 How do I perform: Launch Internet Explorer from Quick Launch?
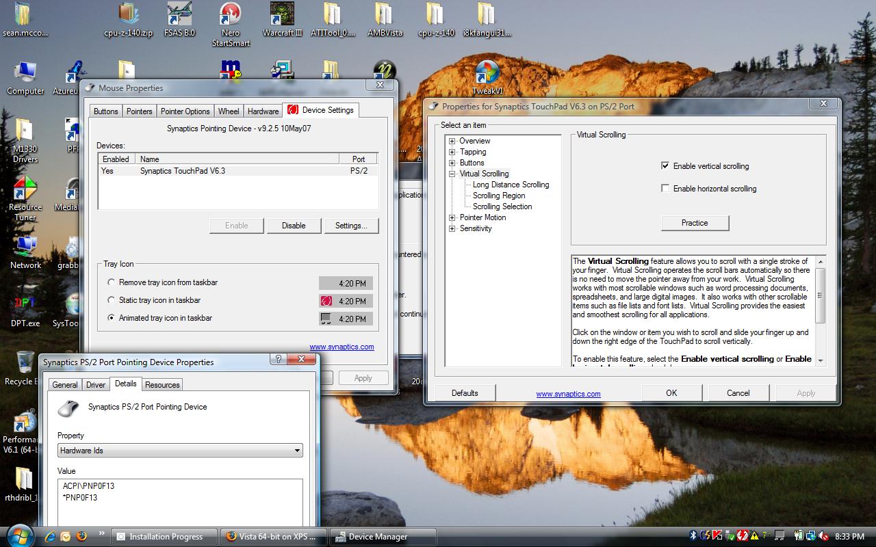click(x=50, y=537)
